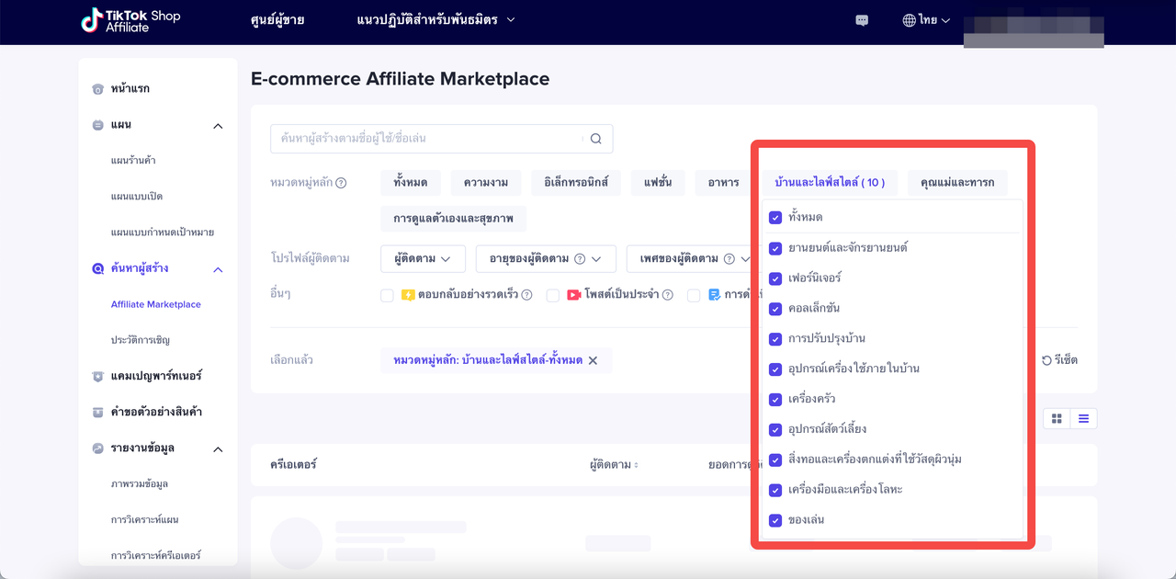Image resolution: width=1176 pixels, height=579 pixels.
Task: Enable ตอบกลับอย่างรวดเร็ว checkbox
Action: click(x=387, y=295)
